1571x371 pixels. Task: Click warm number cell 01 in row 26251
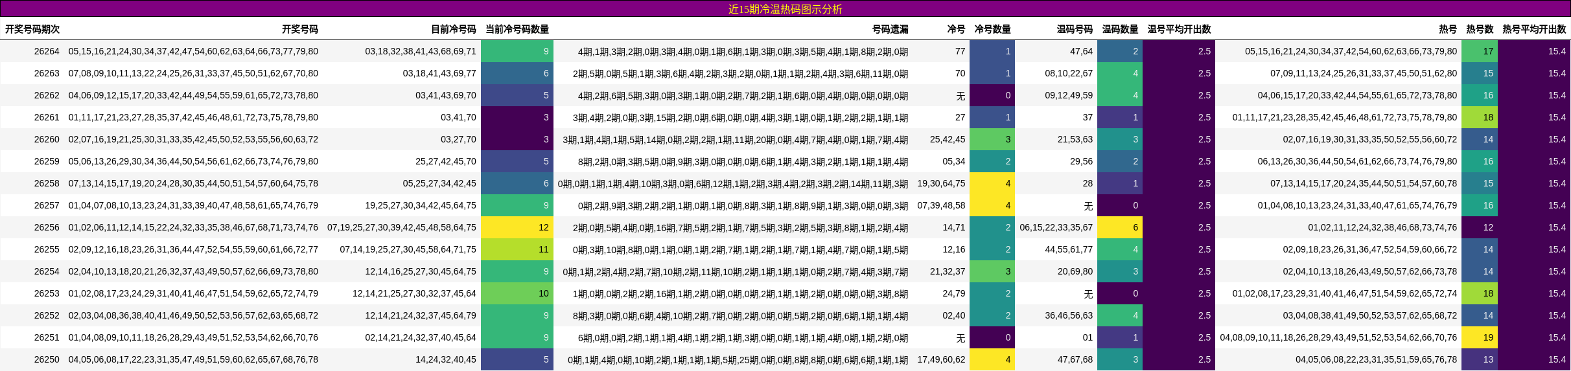coord(1088,337)
